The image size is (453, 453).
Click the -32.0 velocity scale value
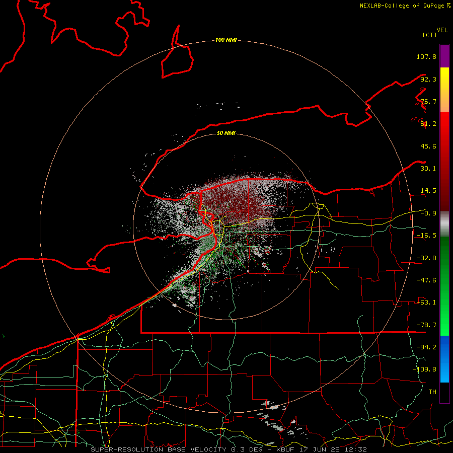(x=426, y=258)
